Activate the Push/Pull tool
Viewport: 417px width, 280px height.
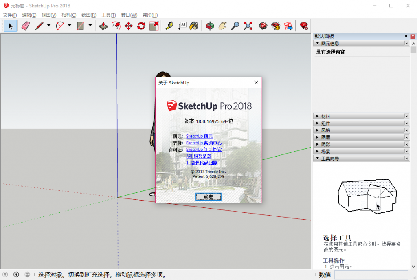tap(103, 26)
